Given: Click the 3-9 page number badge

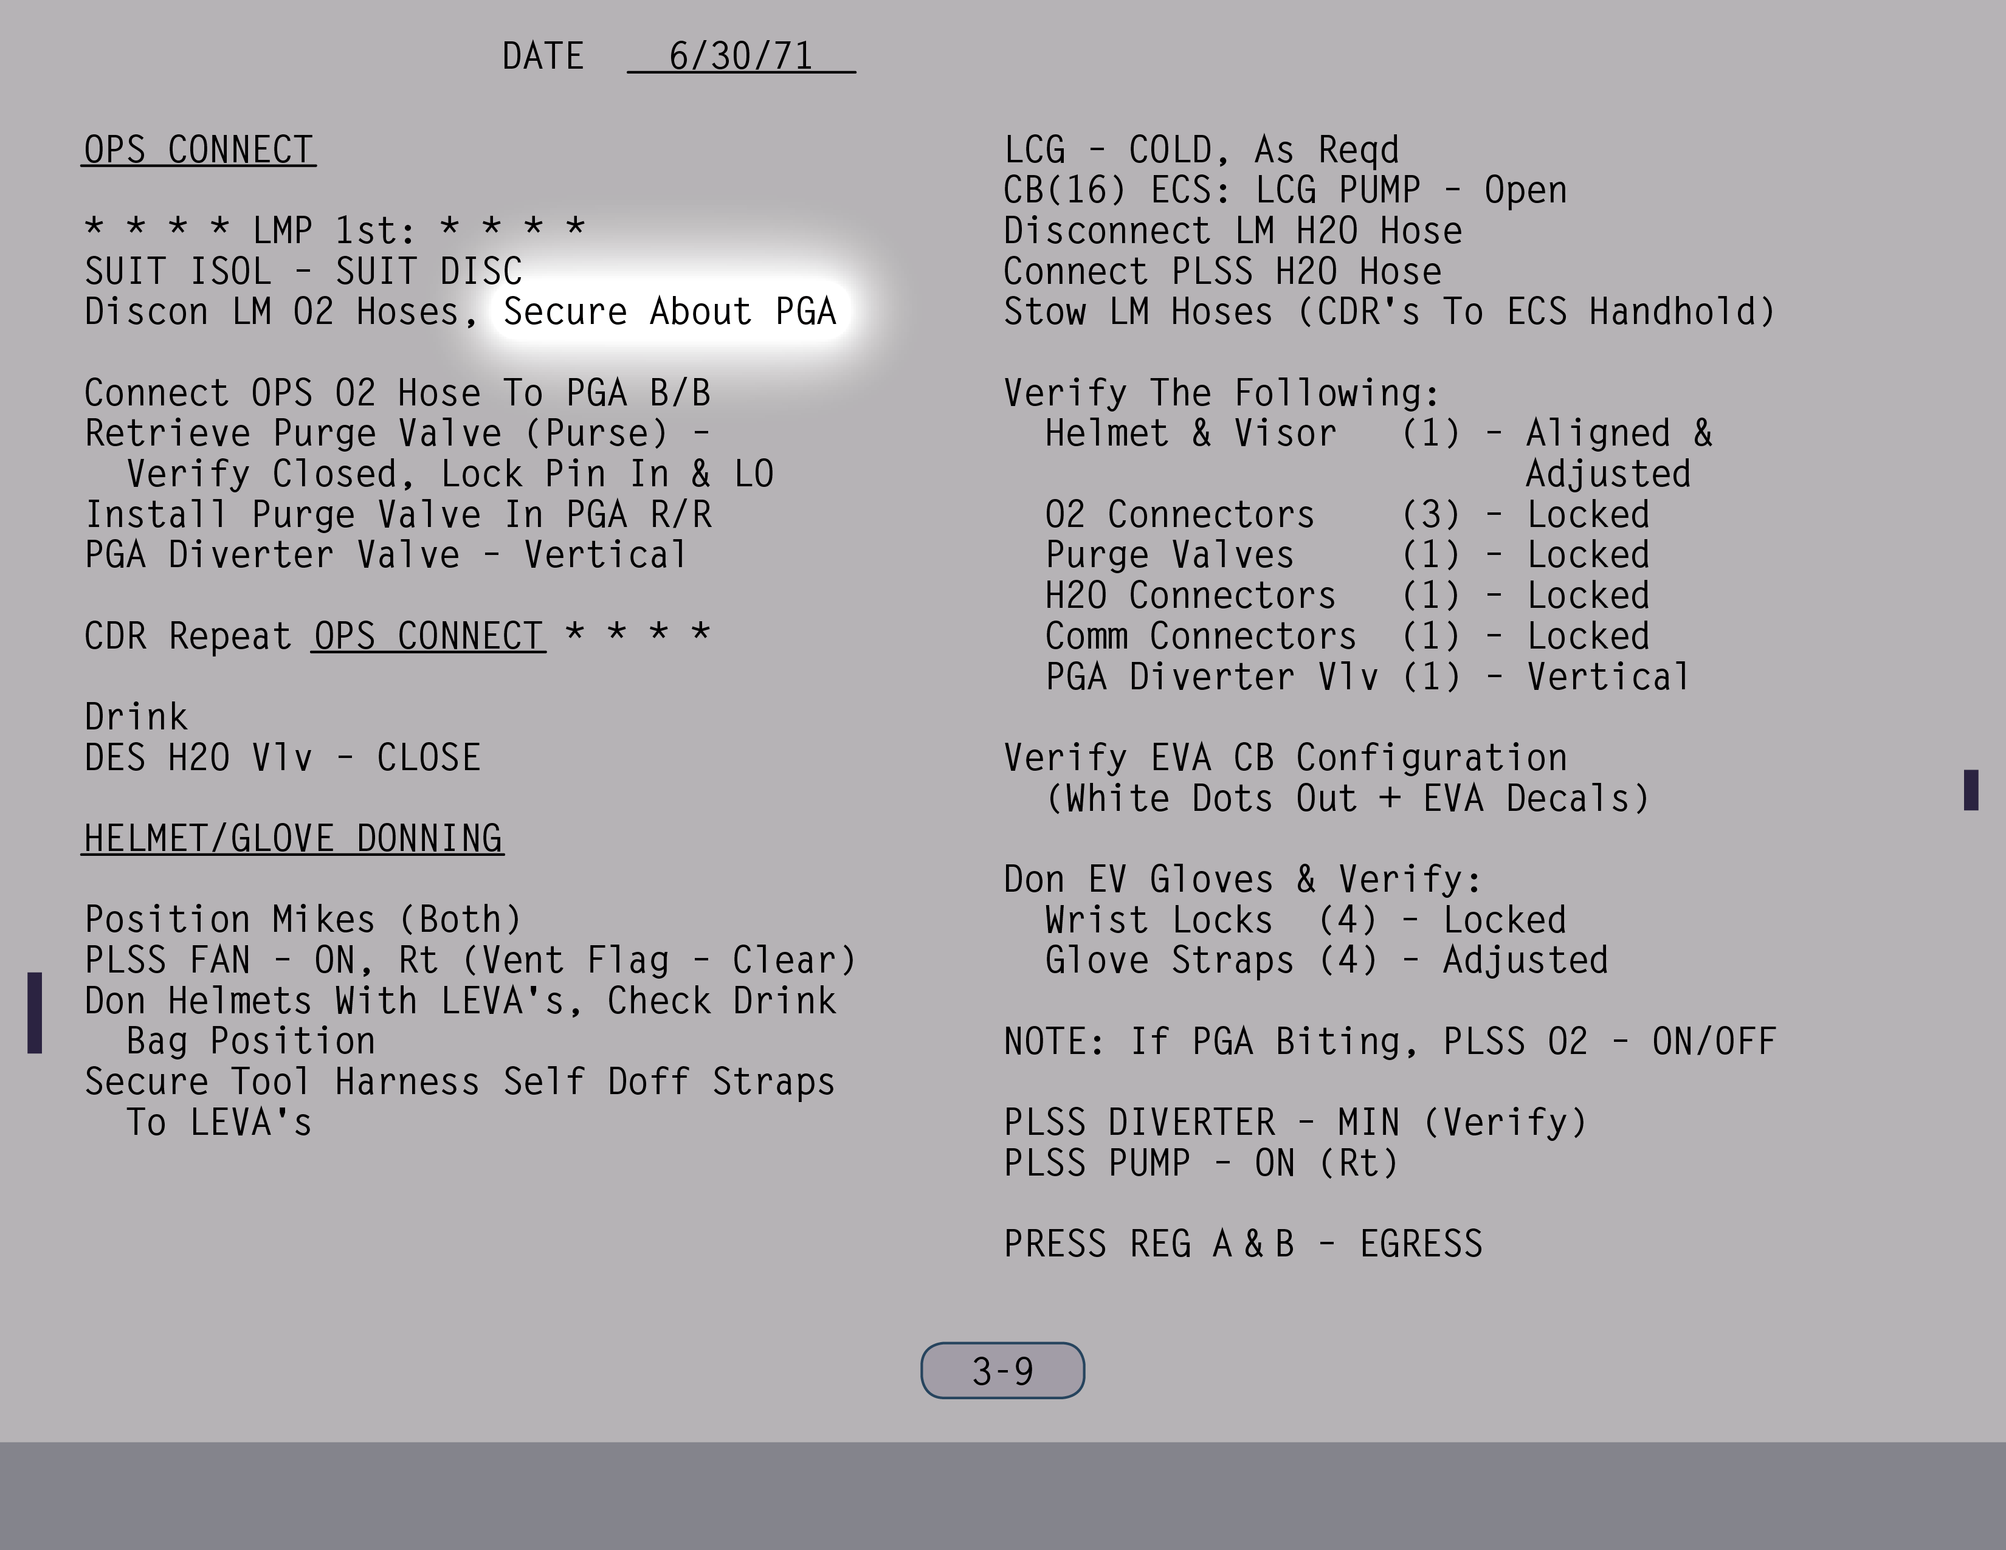Looking at the screenshot, I should [x=1002, y=1371].
